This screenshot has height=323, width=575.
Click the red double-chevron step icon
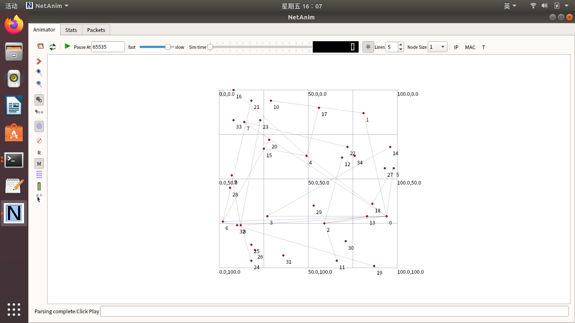pyautogui.click(x=39, y=61)
